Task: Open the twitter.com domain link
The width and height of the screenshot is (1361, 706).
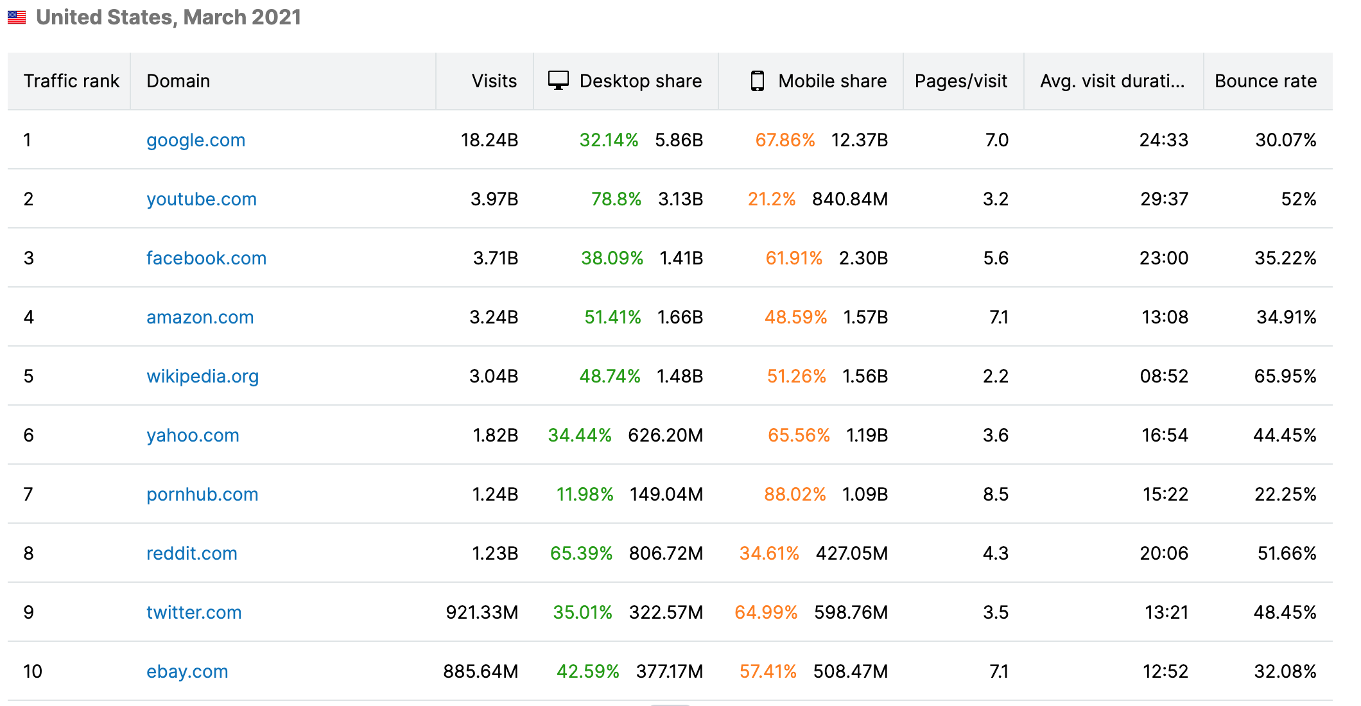Action: pos(194,612)
